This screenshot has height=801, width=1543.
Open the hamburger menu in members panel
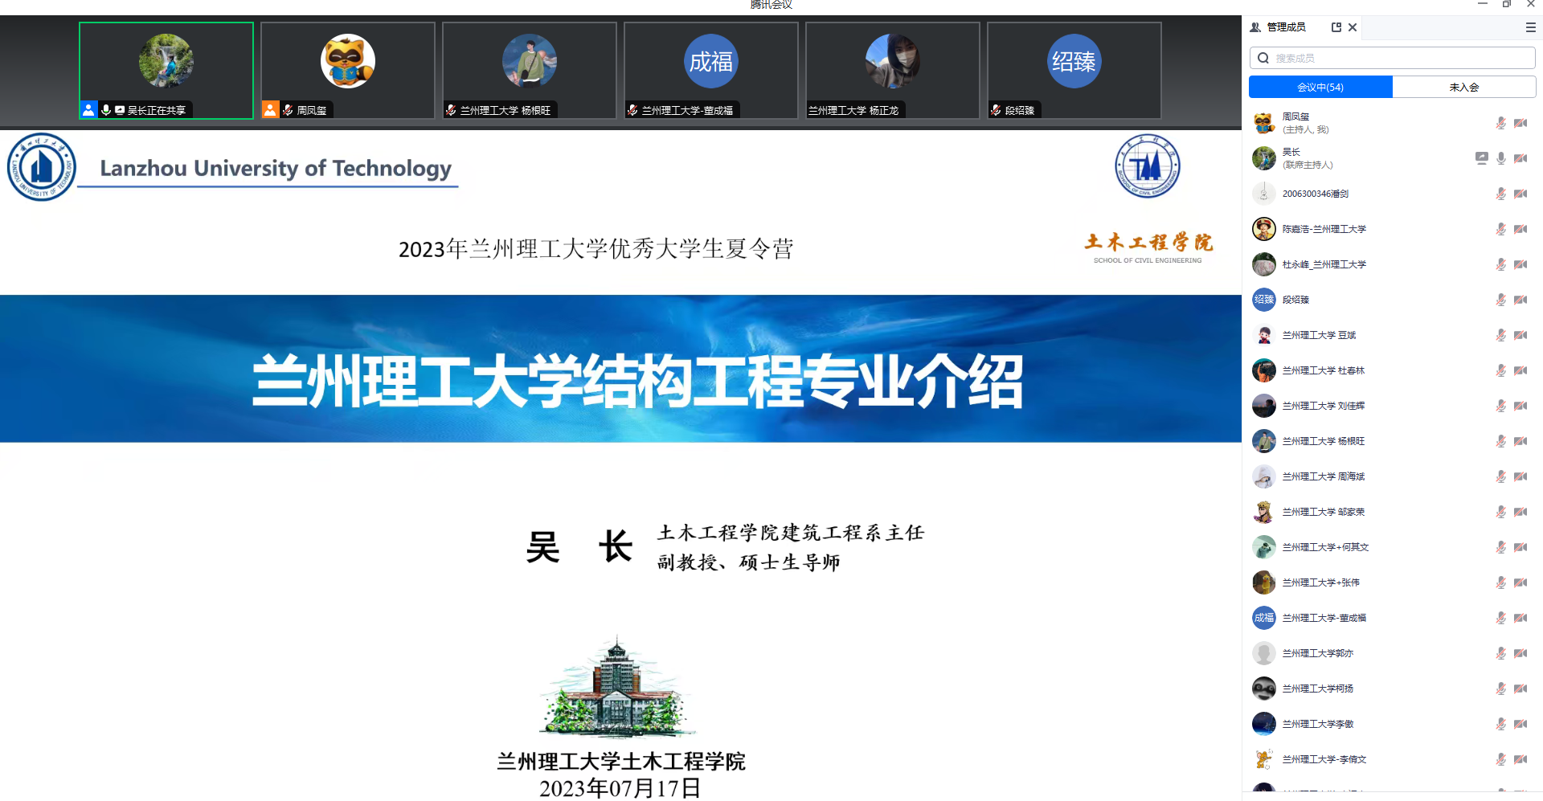point(1530,27)
